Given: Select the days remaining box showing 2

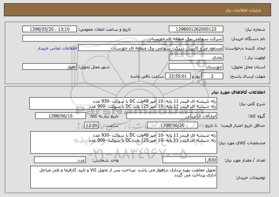Looking at the screenshot, I should 212,76.
